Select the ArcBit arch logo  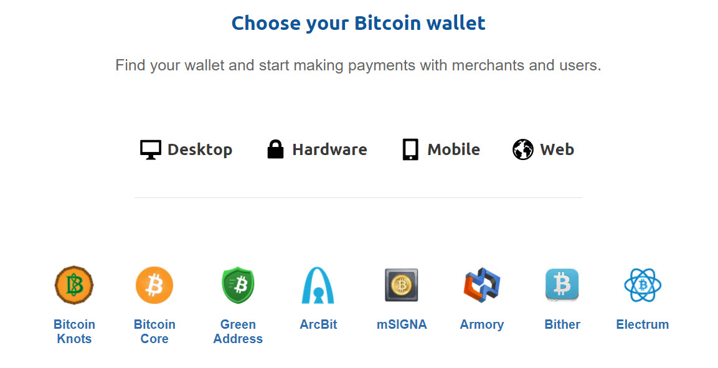[x=318, y=285]
